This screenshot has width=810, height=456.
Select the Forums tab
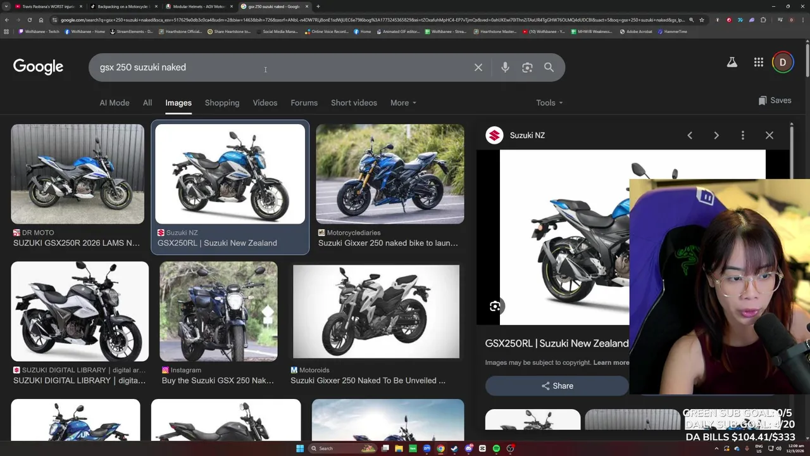coord(304,103)
